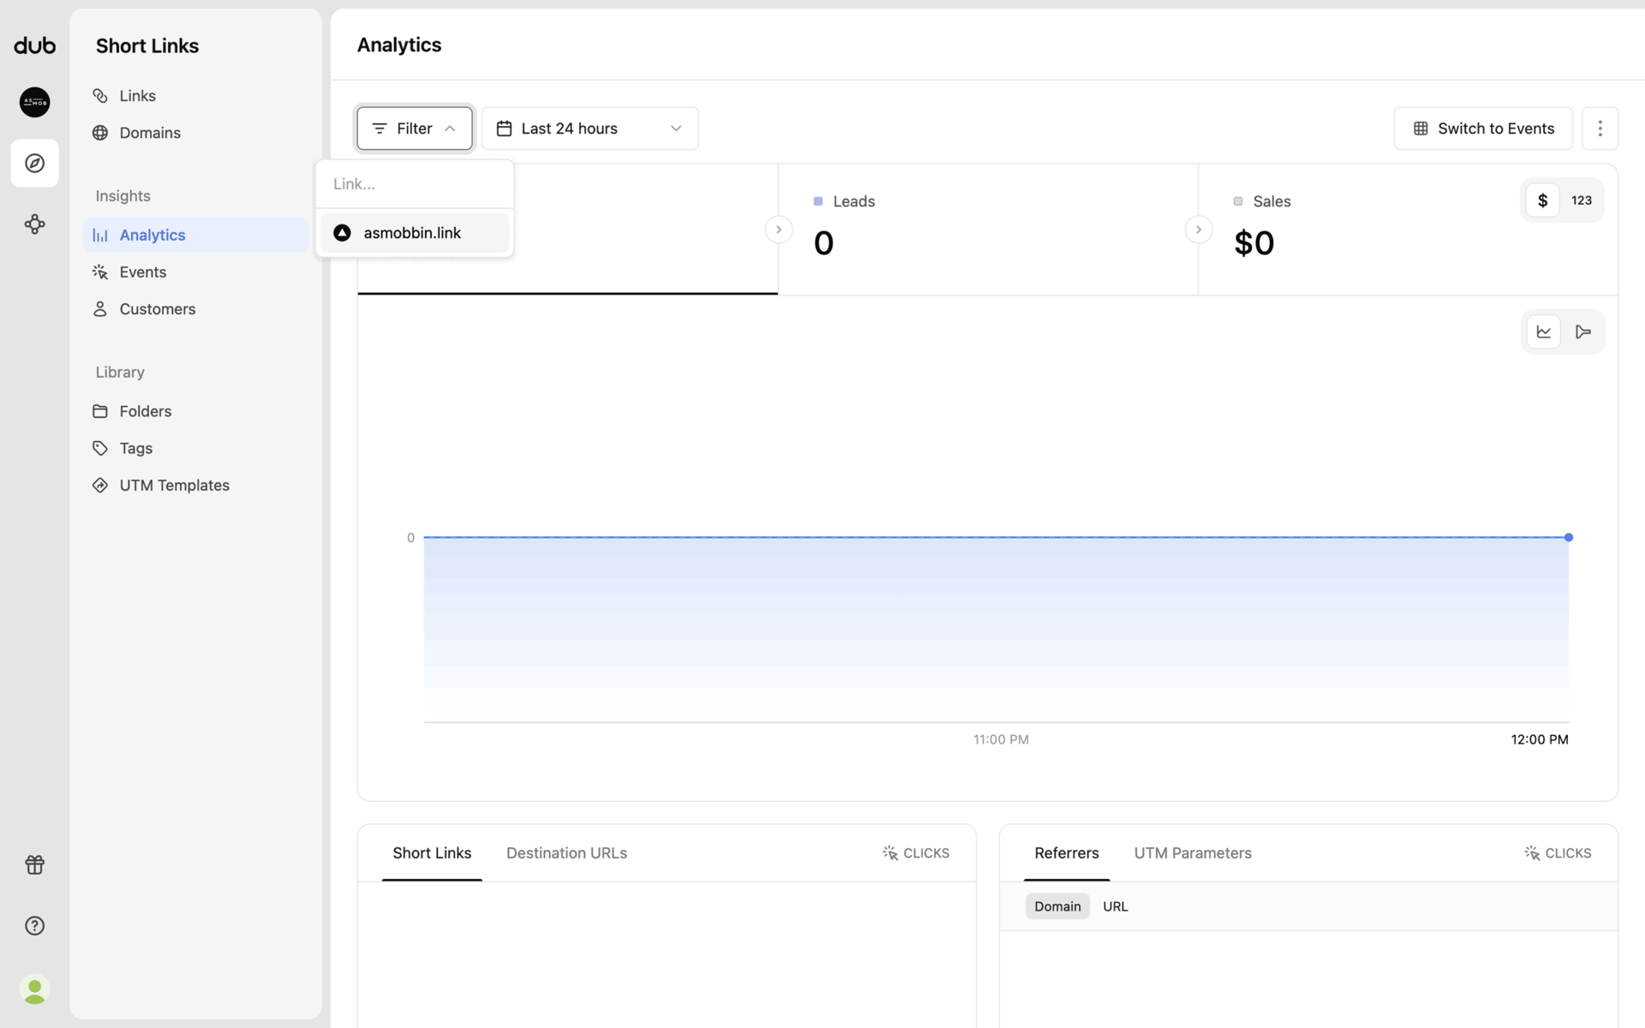Click CLICKS indicator in Referrers card
Screen dimensions: 1645x1028
1558,853
